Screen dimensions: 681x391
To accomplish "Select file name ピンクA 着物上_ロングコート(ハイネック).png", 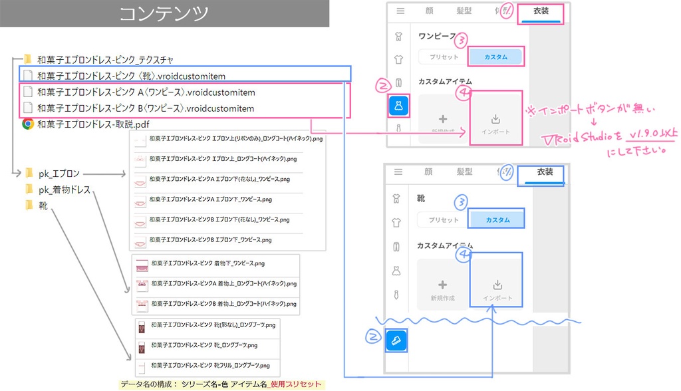I will tap(223, 283).
